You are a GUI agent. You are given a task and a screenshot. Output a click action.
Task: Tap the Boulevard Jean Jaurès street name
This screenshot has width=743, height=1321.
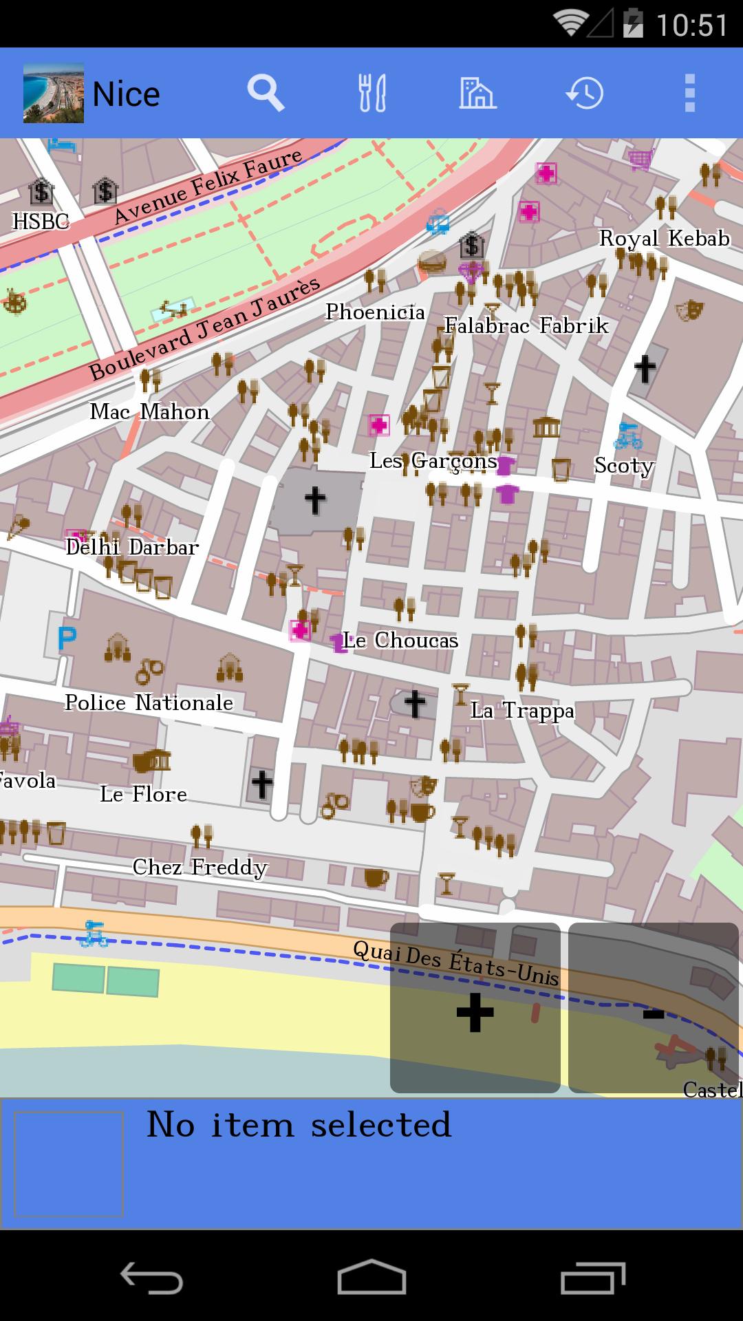pyautogui.click(x=205, y=329)
